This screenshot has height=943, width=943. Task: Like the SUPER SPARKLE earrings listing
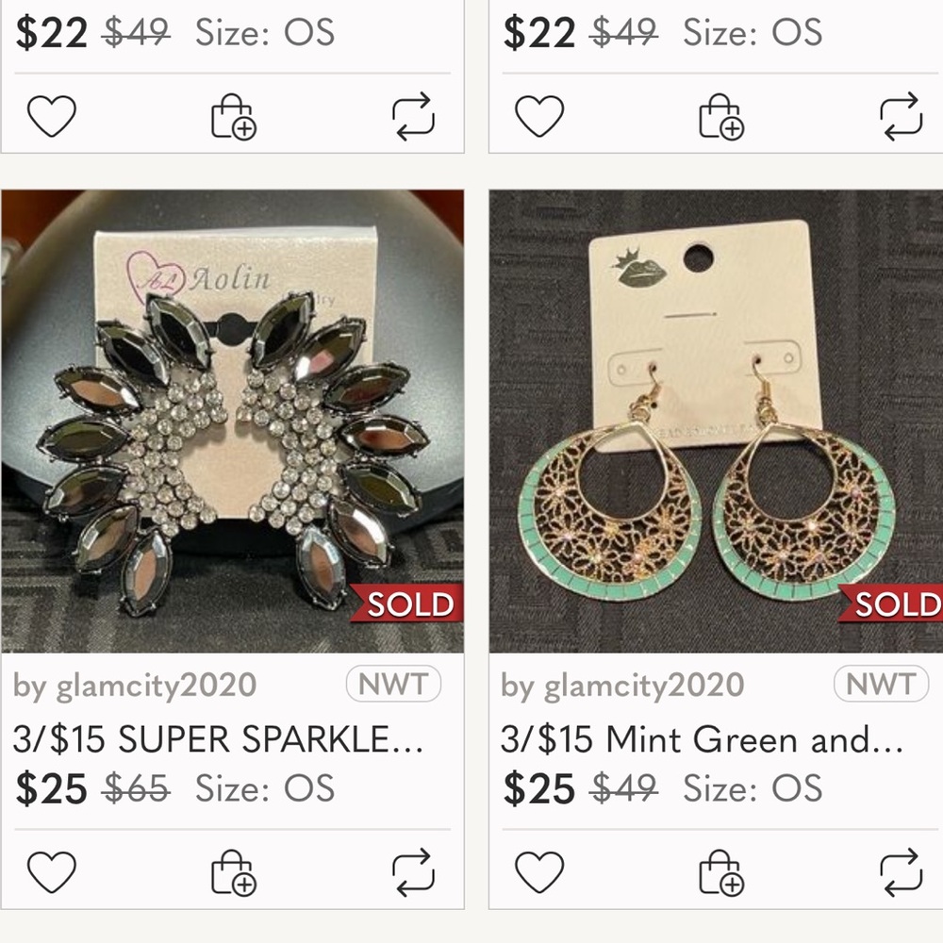(x=52, y=871)
